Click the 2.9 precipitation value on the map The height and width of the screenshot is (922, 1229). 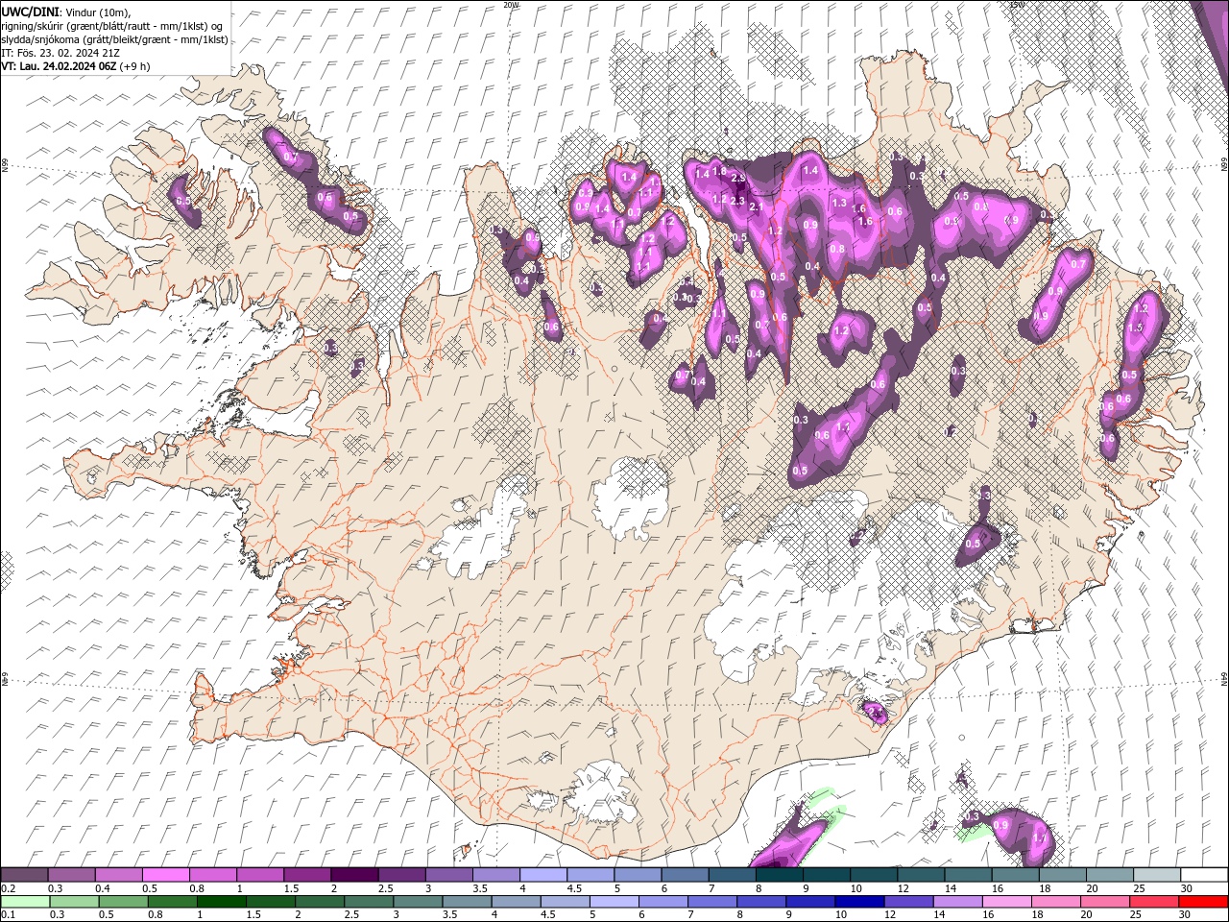click(x=738, y=179)
